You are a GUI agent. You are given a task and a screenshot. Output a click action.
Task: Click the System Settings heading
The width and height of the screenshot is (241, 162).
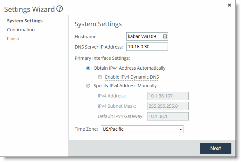(x=98, y=24)
